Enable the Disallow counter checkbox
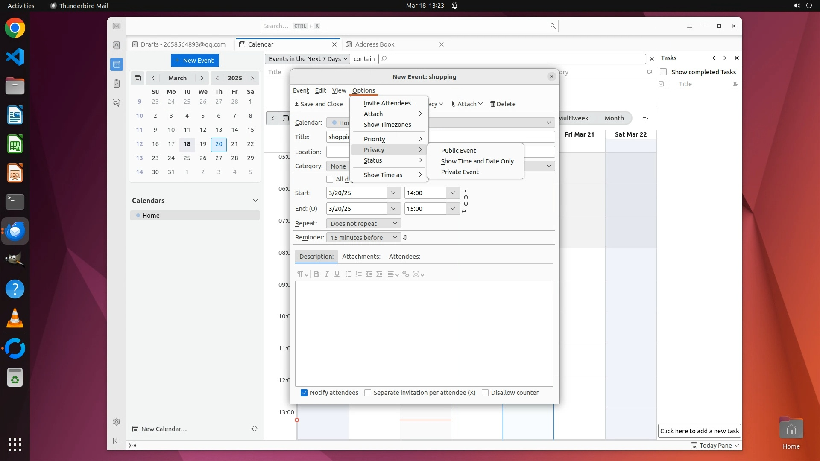The image size is (820, 461). [485, 393]
